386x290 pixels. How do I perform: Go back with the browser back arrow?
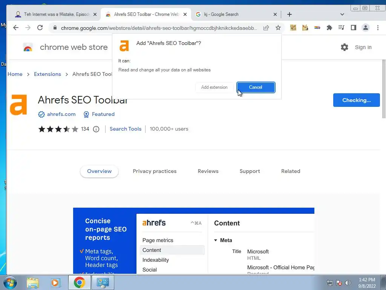pos(16,28)
